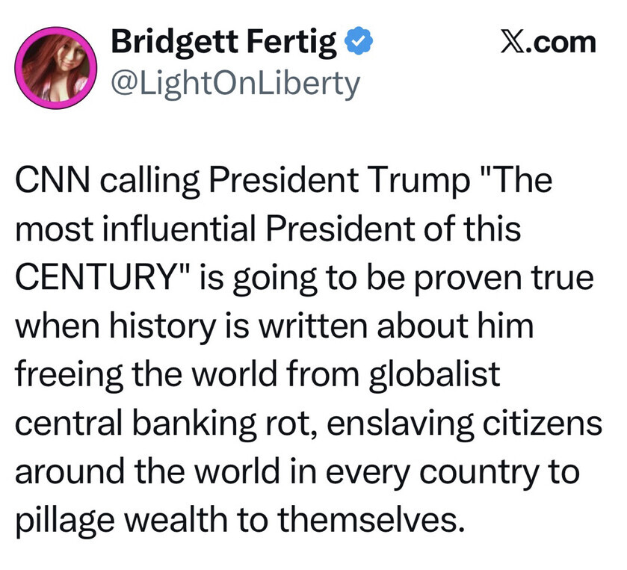
Task: Open the @LightOnLiberty handle link
Action: [x=235, y=84]
